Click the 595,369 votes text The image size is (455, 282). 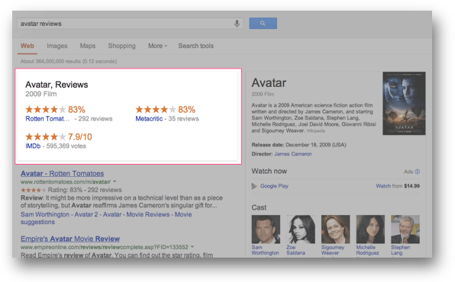[66, 146]
